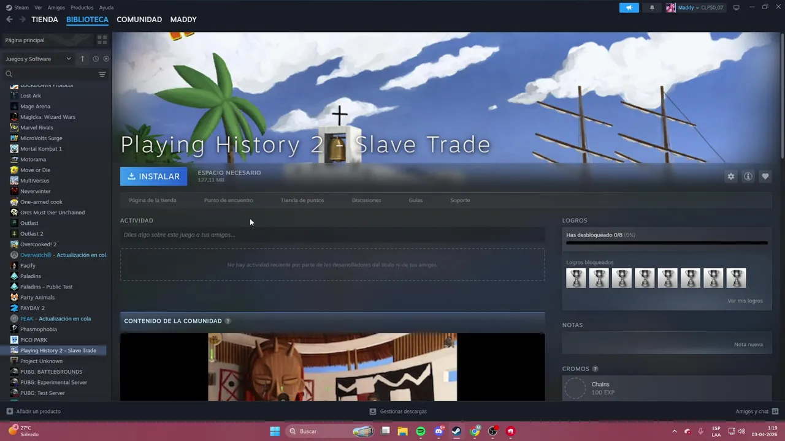The height and width of the screenshot is (441, 785).
Task: Click Añadir un producto
Action: tap(34, 412)
